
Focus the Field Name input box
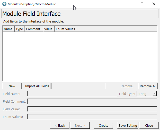(72, 94)
